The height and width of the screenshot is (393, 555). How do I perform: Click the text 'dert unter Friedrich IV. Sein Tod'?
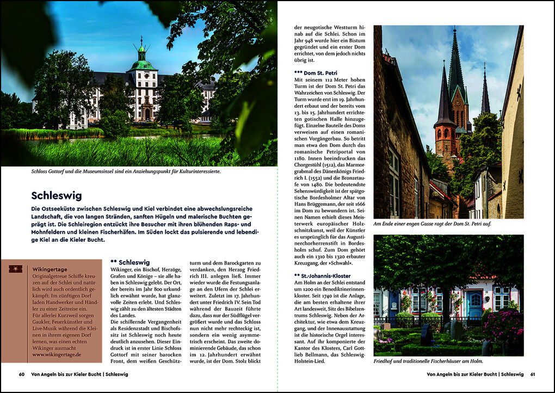tap(225, 302)
